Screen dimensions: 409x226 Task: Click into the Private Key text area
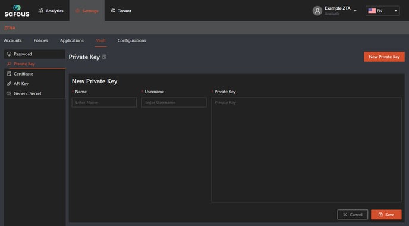point(306,150)
